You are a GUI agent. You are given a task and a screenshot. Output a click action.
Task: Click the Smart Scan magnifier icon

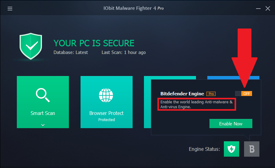(x=43, y=95)
